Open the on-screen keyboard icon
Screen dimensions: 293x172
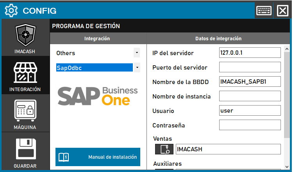click(x=264, y=11)
